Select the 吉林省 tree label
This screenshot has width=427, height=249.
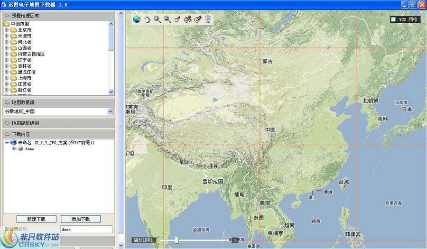tap(25, 66)
